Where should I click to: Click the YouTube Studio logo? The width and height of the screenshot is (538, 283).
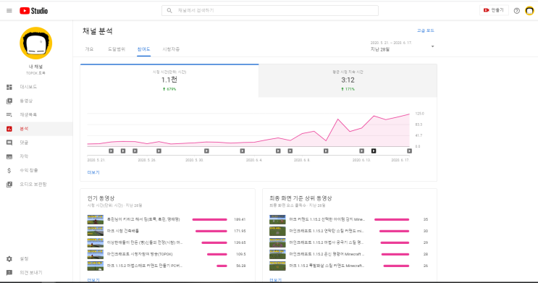(33, 11)
